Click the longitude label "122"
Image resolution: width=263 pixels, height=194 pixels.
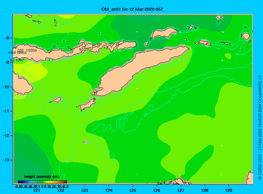[61, 190]
